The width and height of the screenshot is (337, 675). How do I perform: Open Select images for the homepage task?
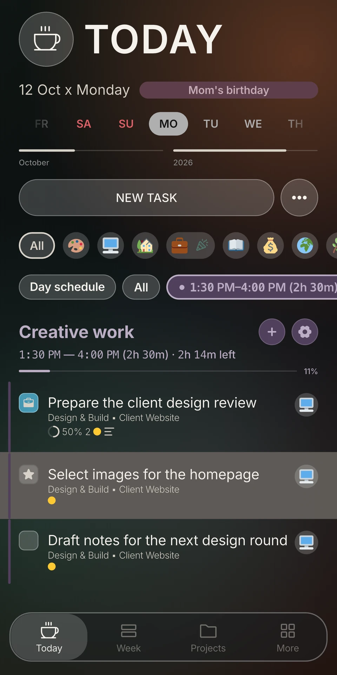tap(153, 475)
